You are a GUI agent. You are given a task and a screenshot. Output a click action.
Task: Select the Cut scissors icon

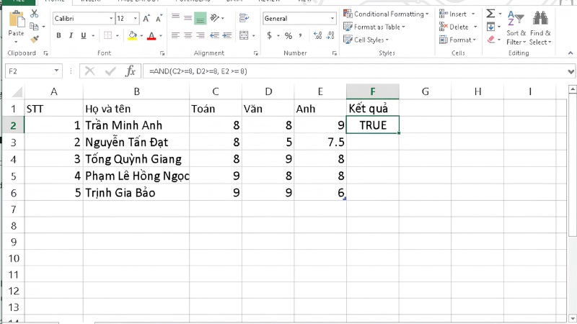(34, 14)
